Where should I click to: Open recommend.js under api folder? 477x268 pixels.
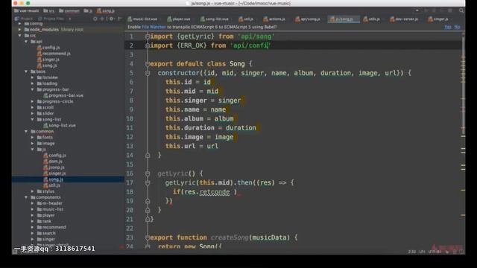tap(54, 54)
